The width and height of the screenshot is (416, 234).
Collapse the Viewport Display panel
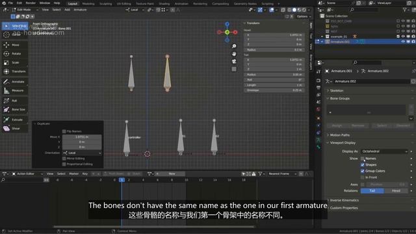(x=343, y=143)
